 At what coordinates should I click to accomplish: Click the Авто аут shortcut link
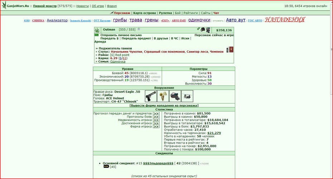(x=236, y=20)
